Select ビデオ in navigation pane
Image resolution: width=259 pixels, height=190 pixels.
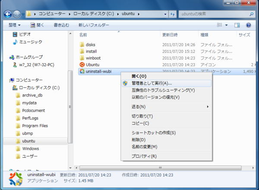(x=22, y=34)
